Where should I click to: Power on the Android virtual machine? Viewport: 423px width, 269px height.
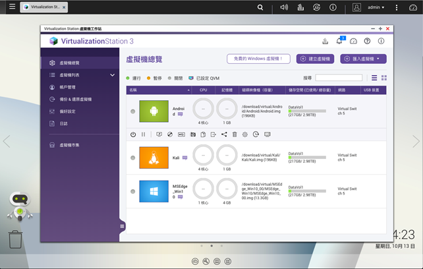(x=133, y=134)
